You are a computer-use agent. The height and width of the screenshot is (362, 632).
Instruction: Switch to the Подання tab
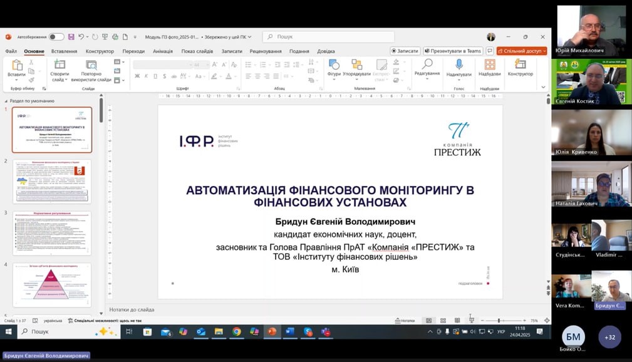tap(299, 51)
